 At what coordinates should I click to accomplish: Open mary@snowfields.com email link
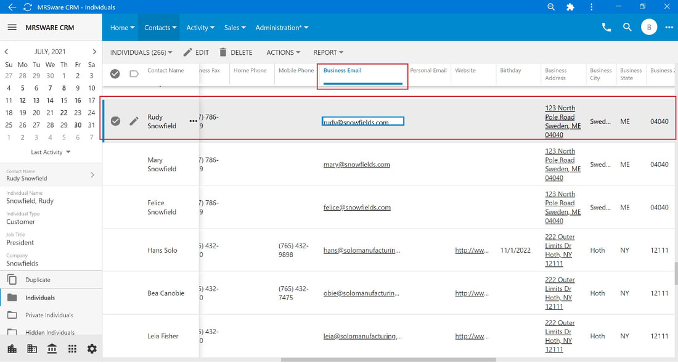point(357,164)
